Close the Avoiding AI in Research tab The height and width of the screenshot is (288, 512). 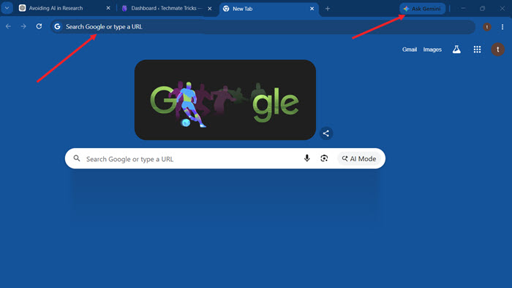(108, 8)
